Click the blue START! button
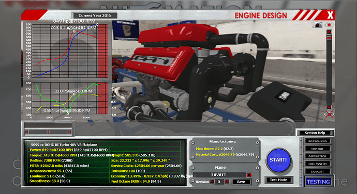This screenshot has width=357, height=194. (x=278, y=160)
